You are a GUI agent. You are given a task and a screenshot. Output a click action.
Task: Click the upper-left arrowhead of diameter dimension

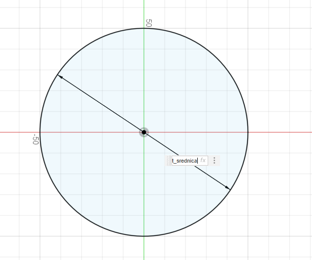coord(59,76)
